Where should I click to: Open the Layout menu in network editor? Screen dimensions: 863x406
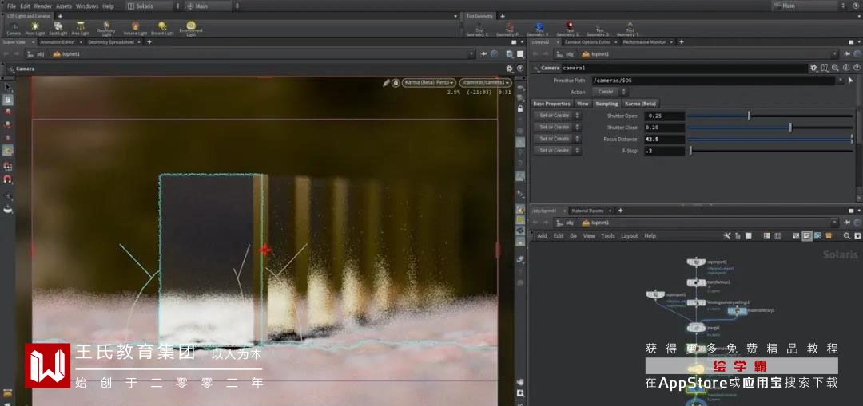630,236
